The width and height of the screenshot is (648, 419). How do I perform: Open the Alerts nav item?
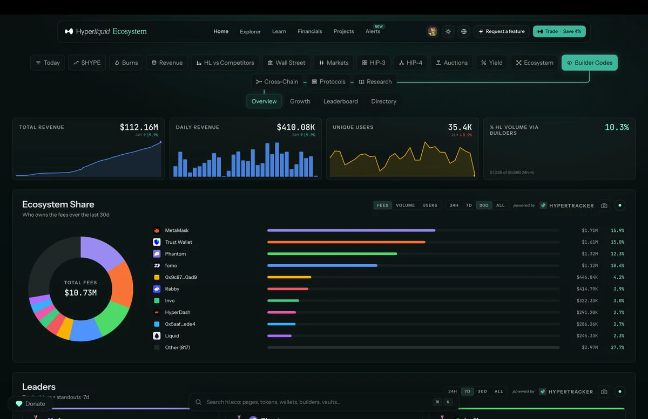(x=373, y=31)
